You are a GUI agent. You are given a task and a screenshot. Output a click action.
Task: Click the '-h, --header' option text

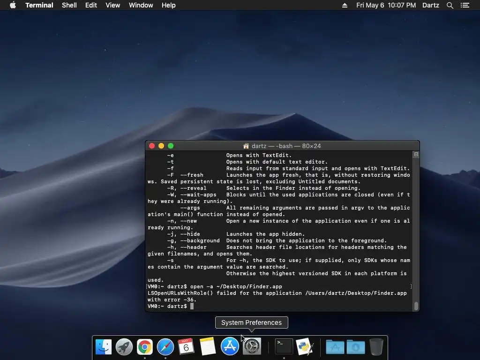coord(187,247)
